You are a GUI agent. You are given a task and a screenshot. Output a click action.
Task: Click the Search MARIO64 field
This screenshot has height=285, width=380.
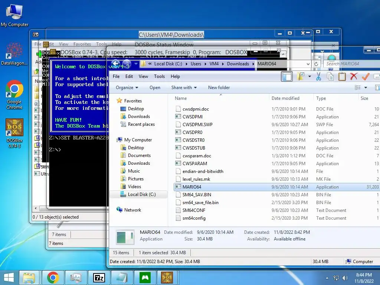(351, 64)
